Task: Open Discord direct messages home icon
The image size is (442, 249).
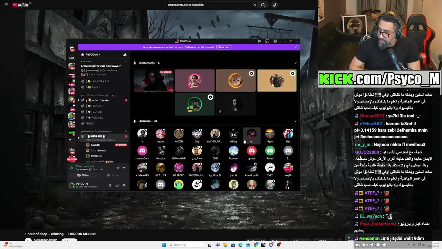Action: [72, 49]
